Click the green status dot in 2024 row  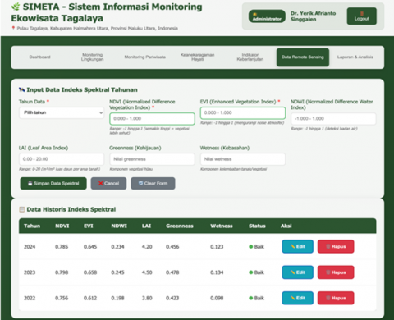[250, 247]
